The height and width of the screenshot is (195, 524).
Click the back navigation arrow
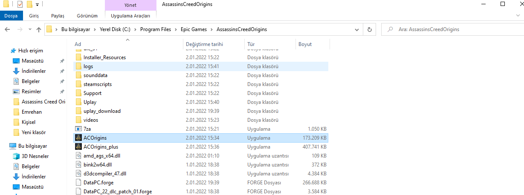click(x=7, y=30)
